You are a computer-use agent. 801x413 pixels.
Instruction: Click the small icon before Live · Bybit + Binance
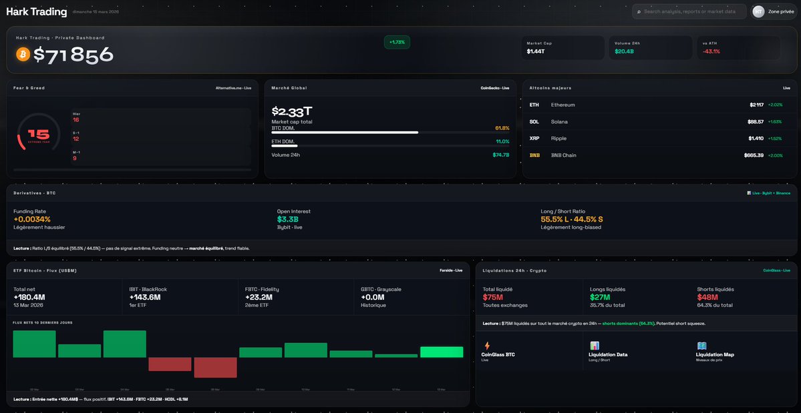click(749, 193)
